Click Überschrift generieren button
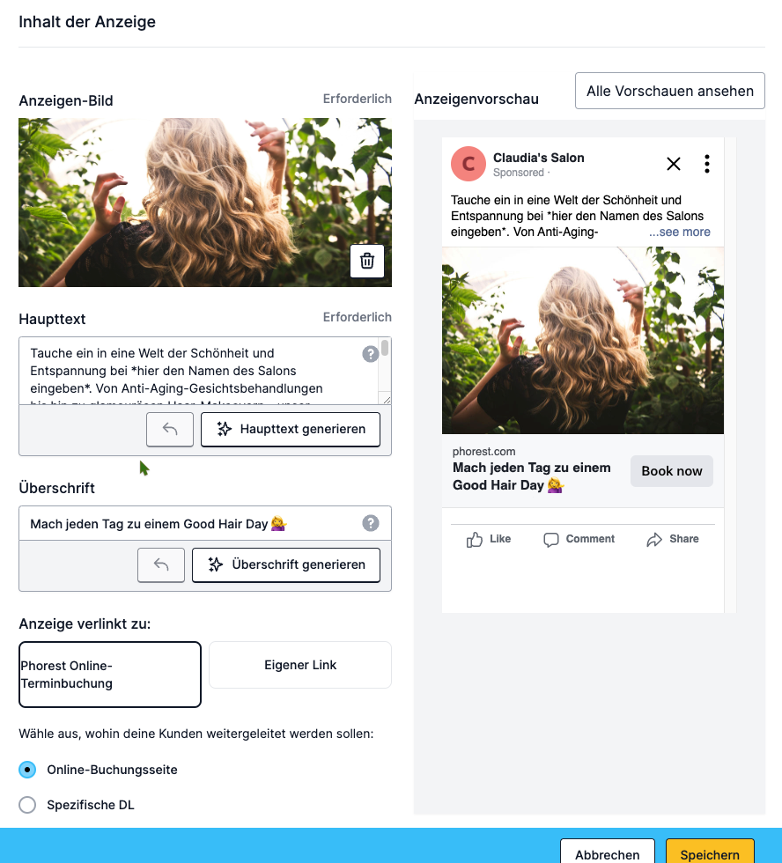Viewport: 782px width, 863px height. point(286,564)
